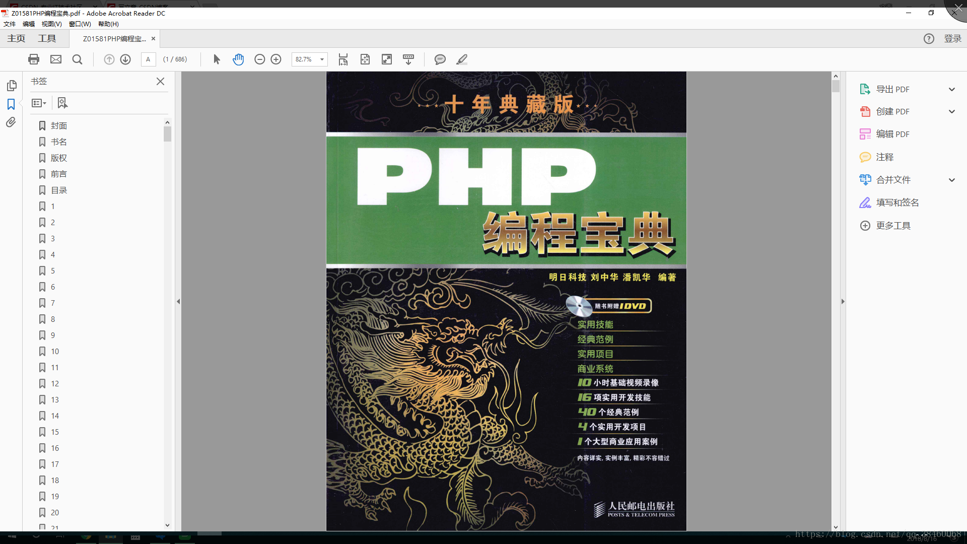Open the 视图(V) menu

point(51,24)
